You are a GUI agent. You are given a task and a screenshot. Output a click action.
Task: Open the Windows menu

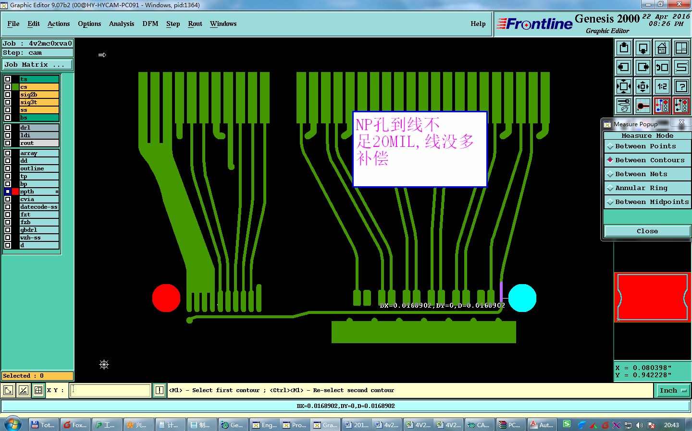tap(223, 24)
